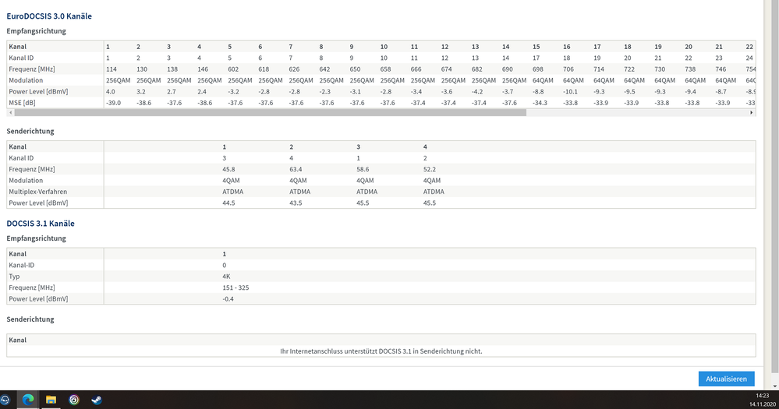This screenshot has height=409, width=779.
Task: Select the upstream power level 44.5
Action: coord(228,203)
